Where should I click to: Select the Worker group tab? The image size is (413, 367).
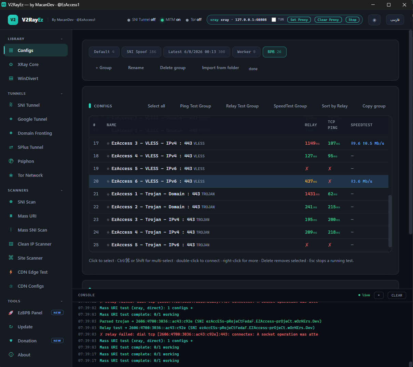(246, 52)
